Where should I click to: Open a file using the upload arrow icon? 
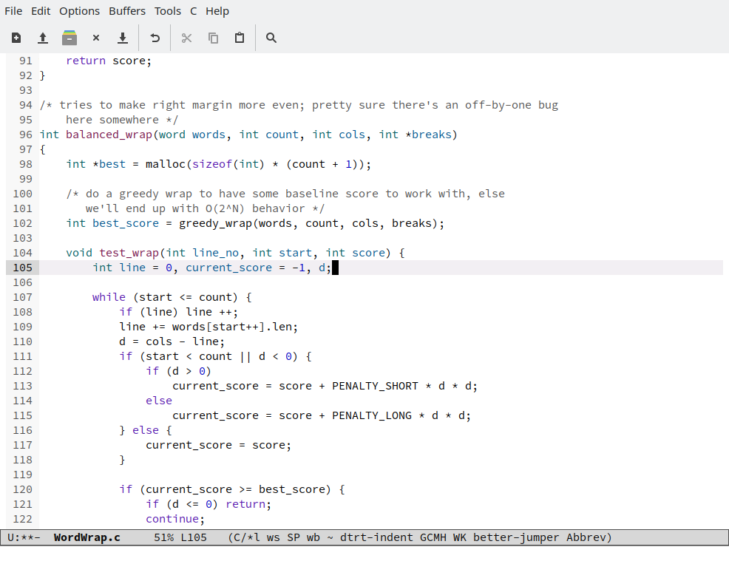pyautogui.click(x=43, y=38)
